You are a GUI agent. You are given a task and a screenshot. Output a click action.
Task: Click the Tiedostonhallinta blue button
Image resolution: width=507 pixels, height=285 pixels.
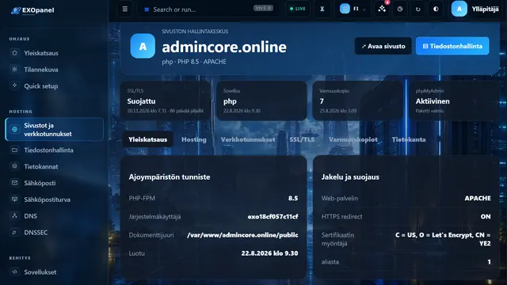pyautogui.click(x=452, y=46)
